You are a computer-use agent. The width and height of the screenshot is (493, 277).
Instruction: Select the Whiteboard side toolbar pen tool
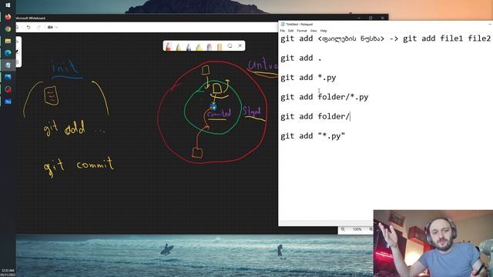(18, 52)
